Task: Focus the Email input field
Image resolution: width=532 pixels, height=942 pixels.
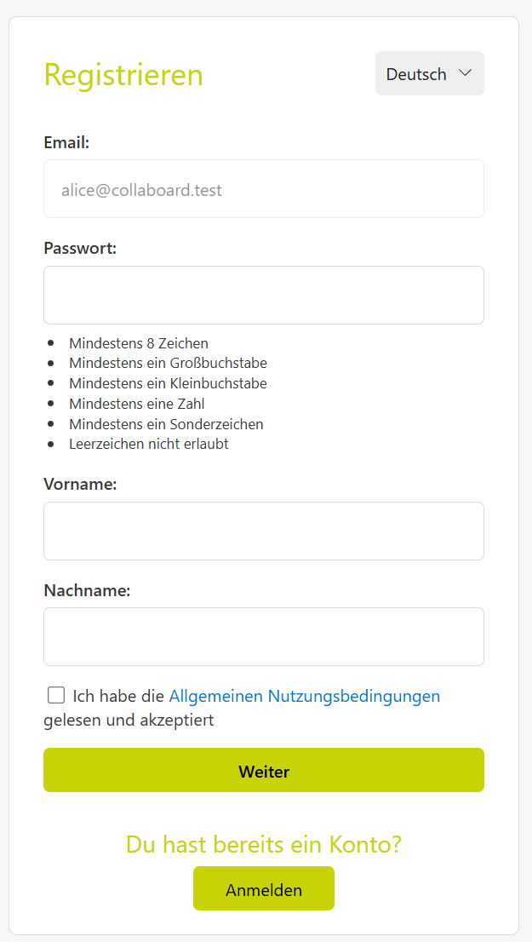Action: [264, 189]
